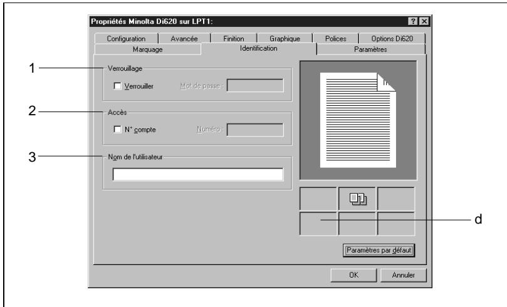The image size is (507, 307).
Task: Focus the Nom de l'utilisateur text box
Action: point(198,174)
